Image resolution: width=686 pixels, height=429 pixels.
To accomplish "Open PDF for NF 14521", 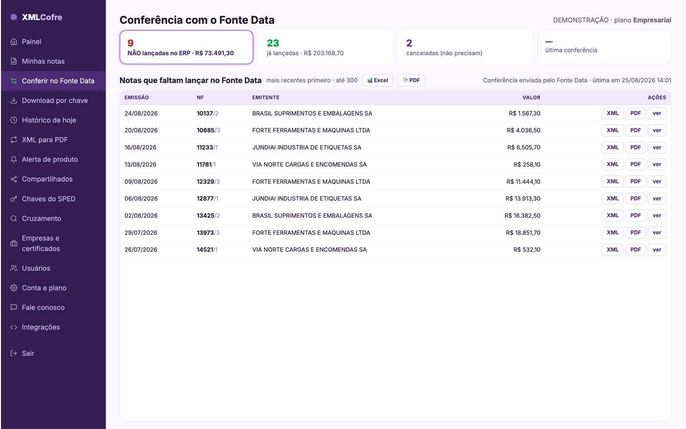I will pyautogui.click(x=636, y=250).
